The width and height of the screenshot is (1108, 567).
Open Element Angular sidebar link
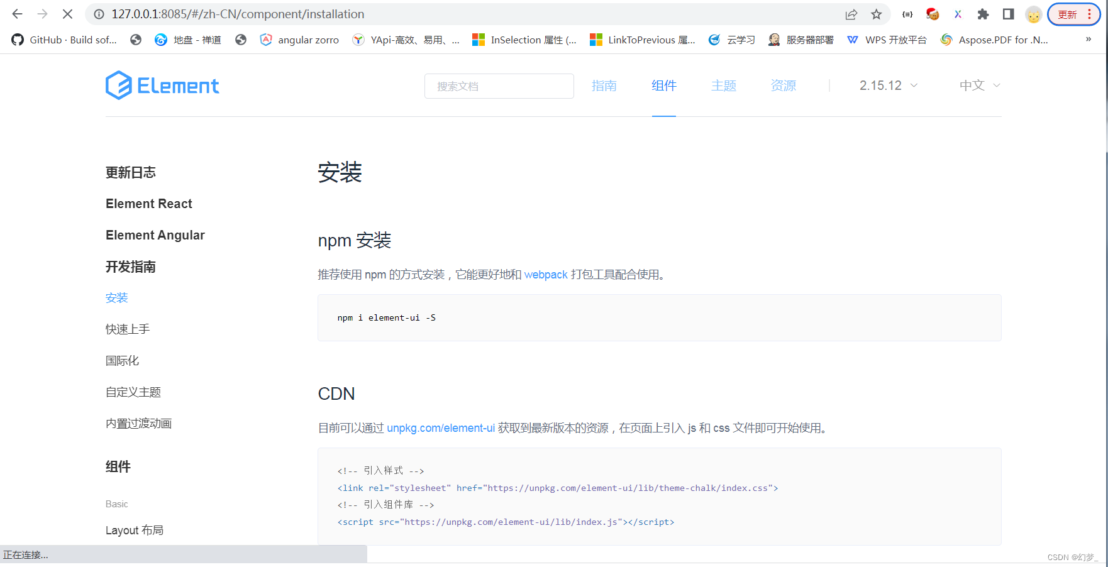155,235
